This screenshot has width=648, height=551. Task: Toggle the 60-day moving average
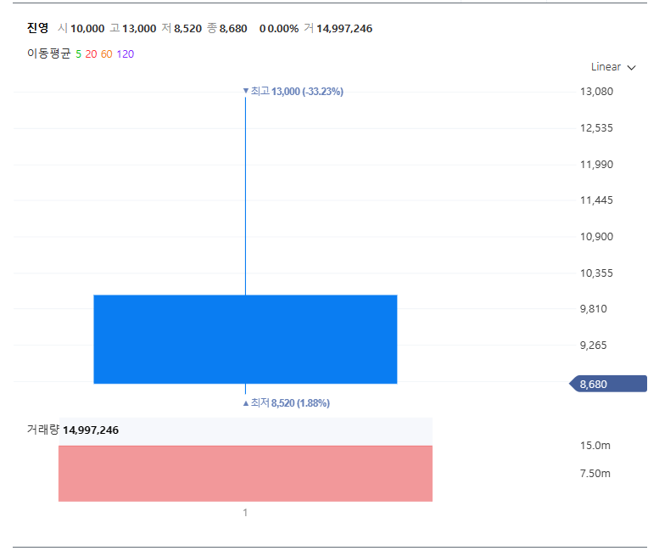[x=106, y=54]
